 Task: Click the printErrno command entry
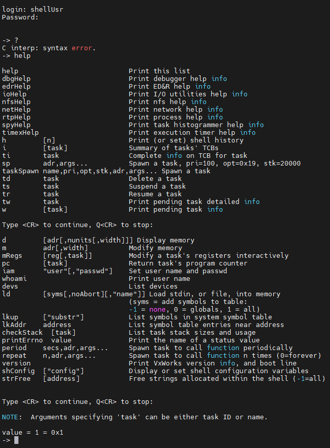[x=23, y=340]
